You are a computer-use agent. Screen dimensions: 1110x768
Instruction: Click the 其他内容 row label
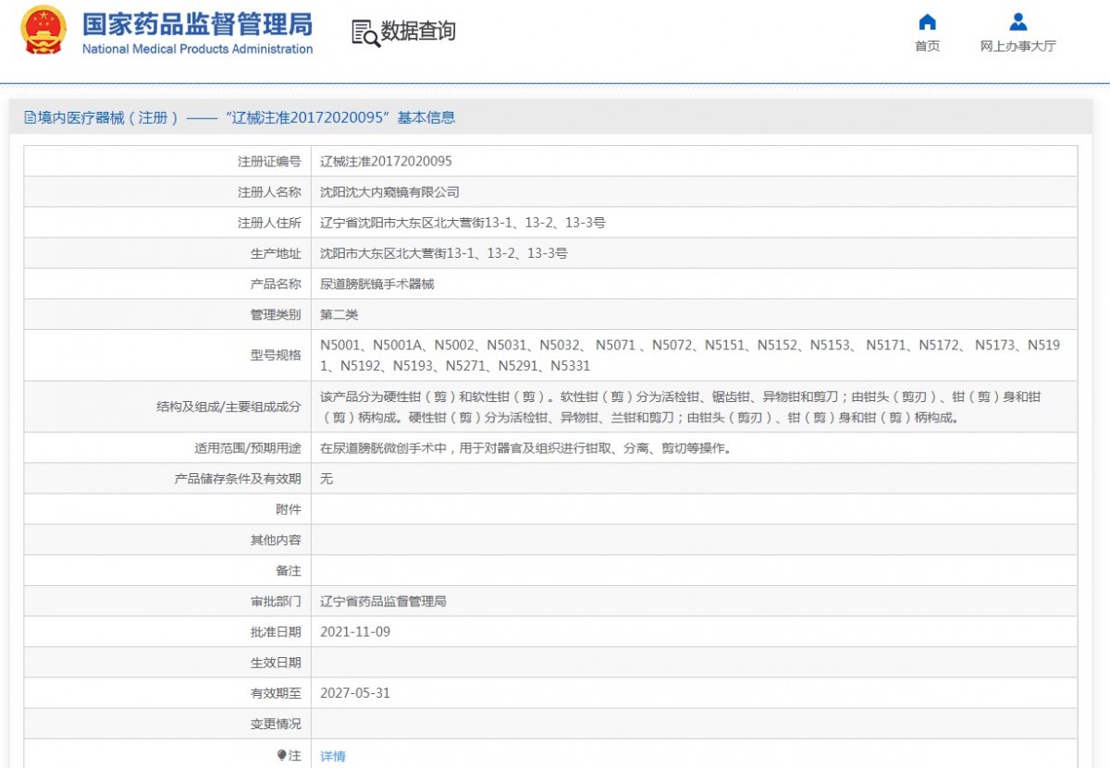pyautogui.click(x=276, y=540)
